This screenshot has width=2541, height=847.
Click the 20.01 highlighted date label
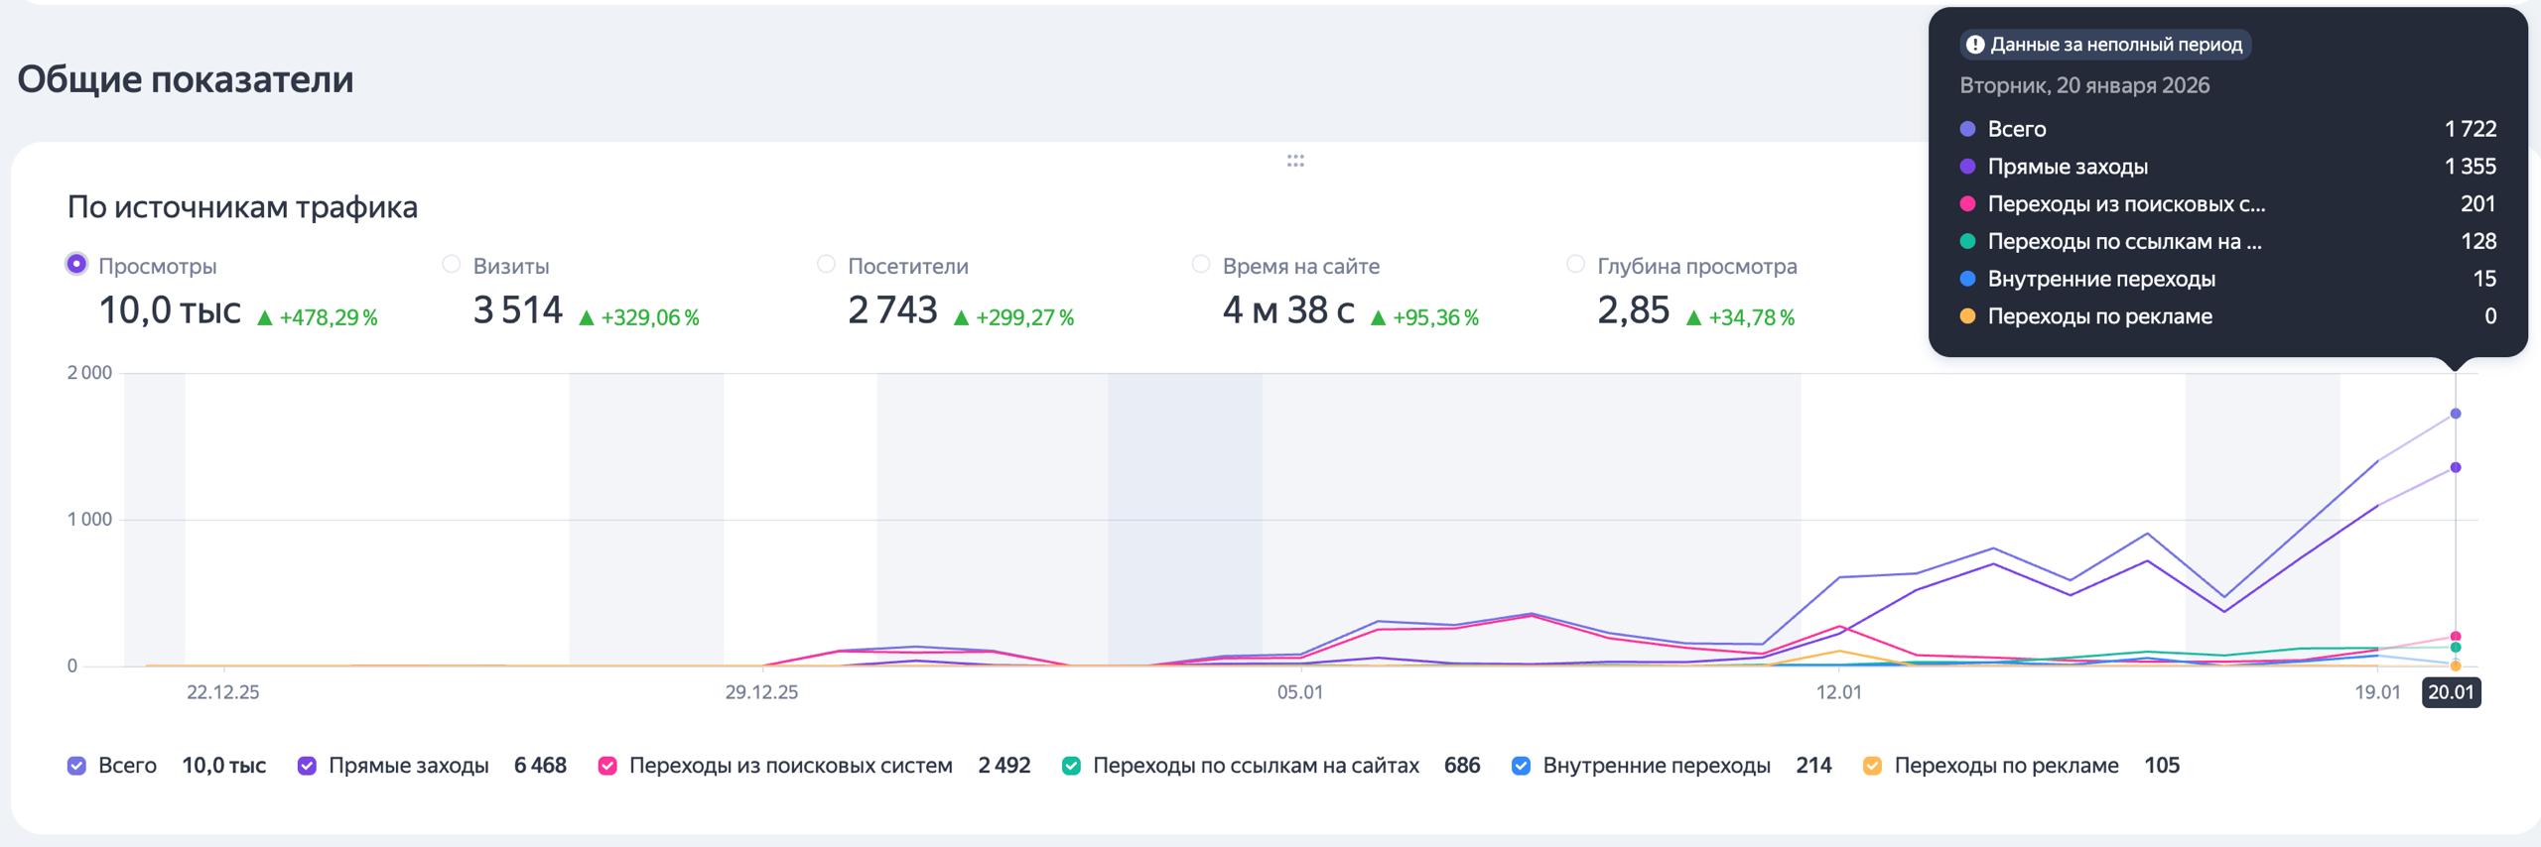coord(2451,692)
